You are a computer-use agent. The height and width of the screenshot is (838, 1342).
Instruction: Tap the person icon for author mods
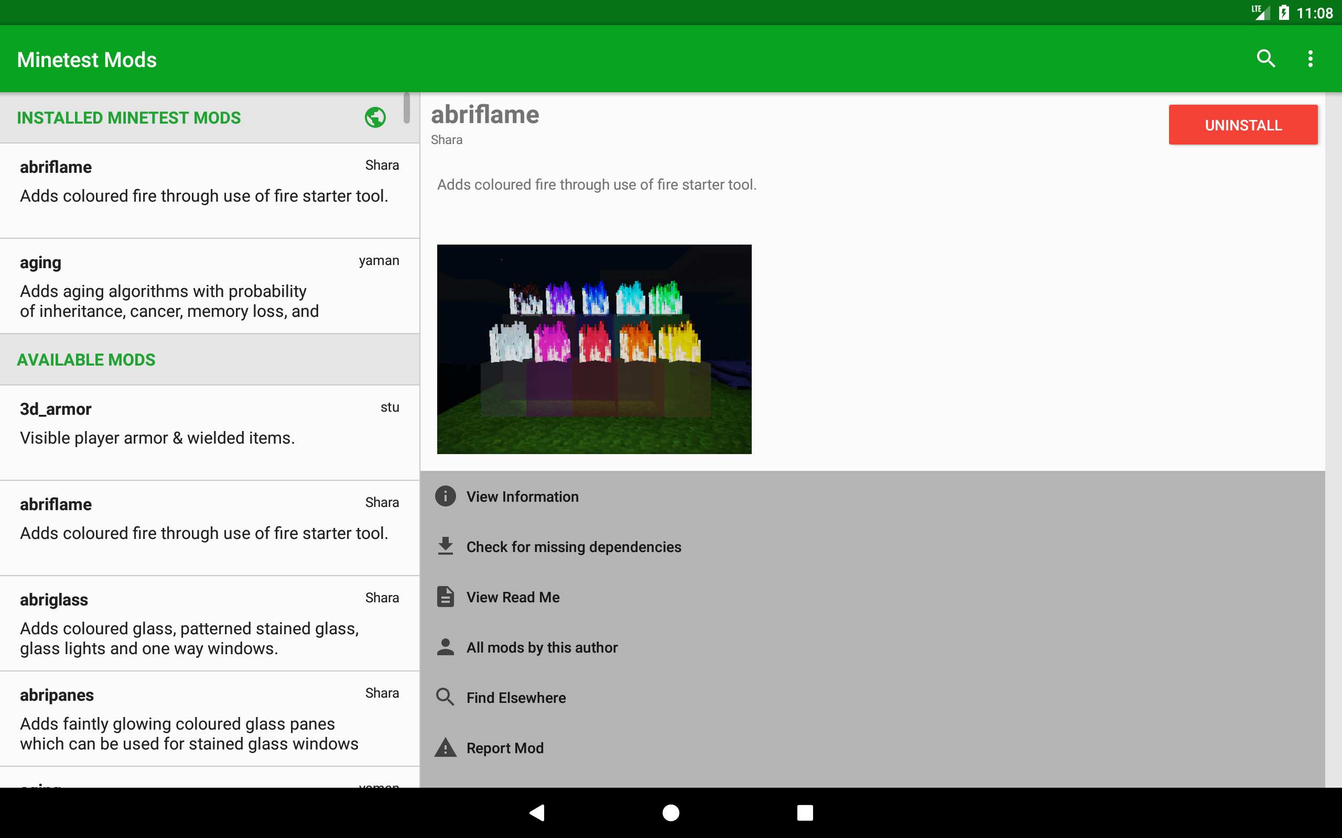point(445,647)
